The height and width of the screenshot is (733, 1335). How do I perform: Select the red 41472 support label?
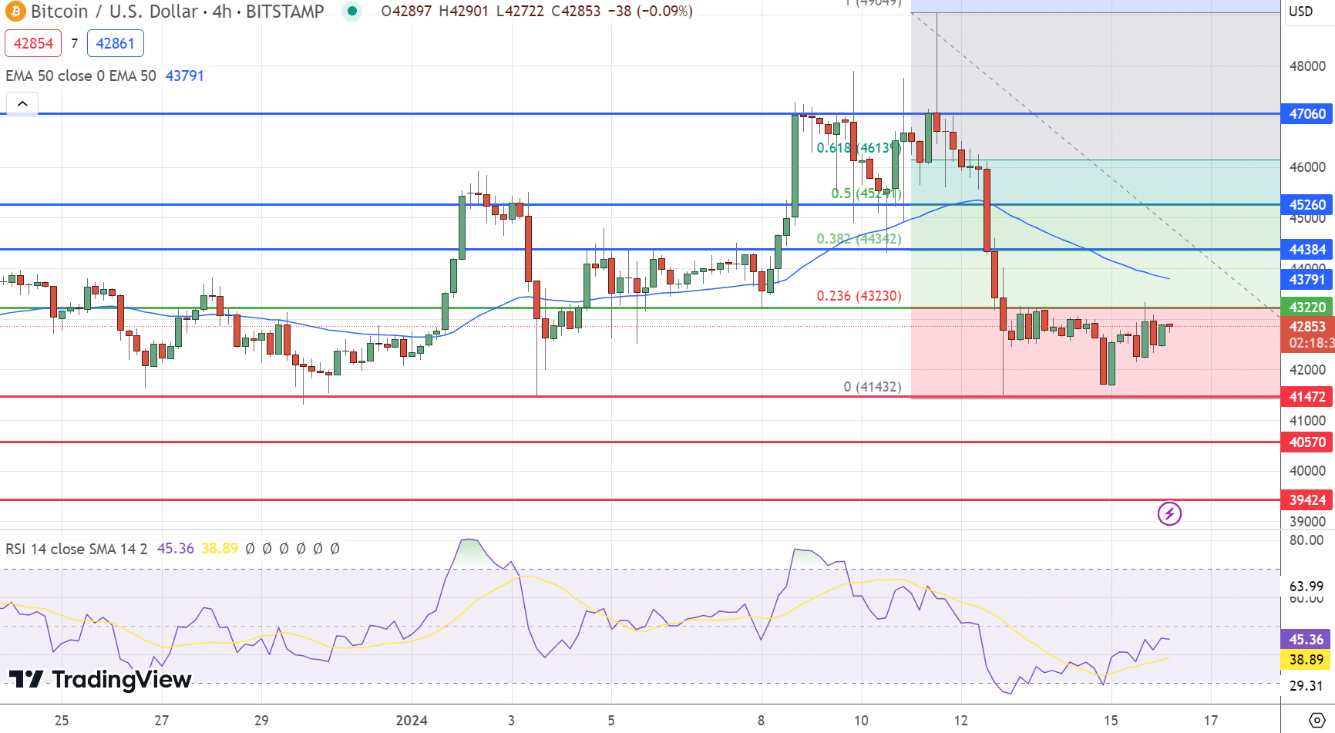tap(1306, 397)
